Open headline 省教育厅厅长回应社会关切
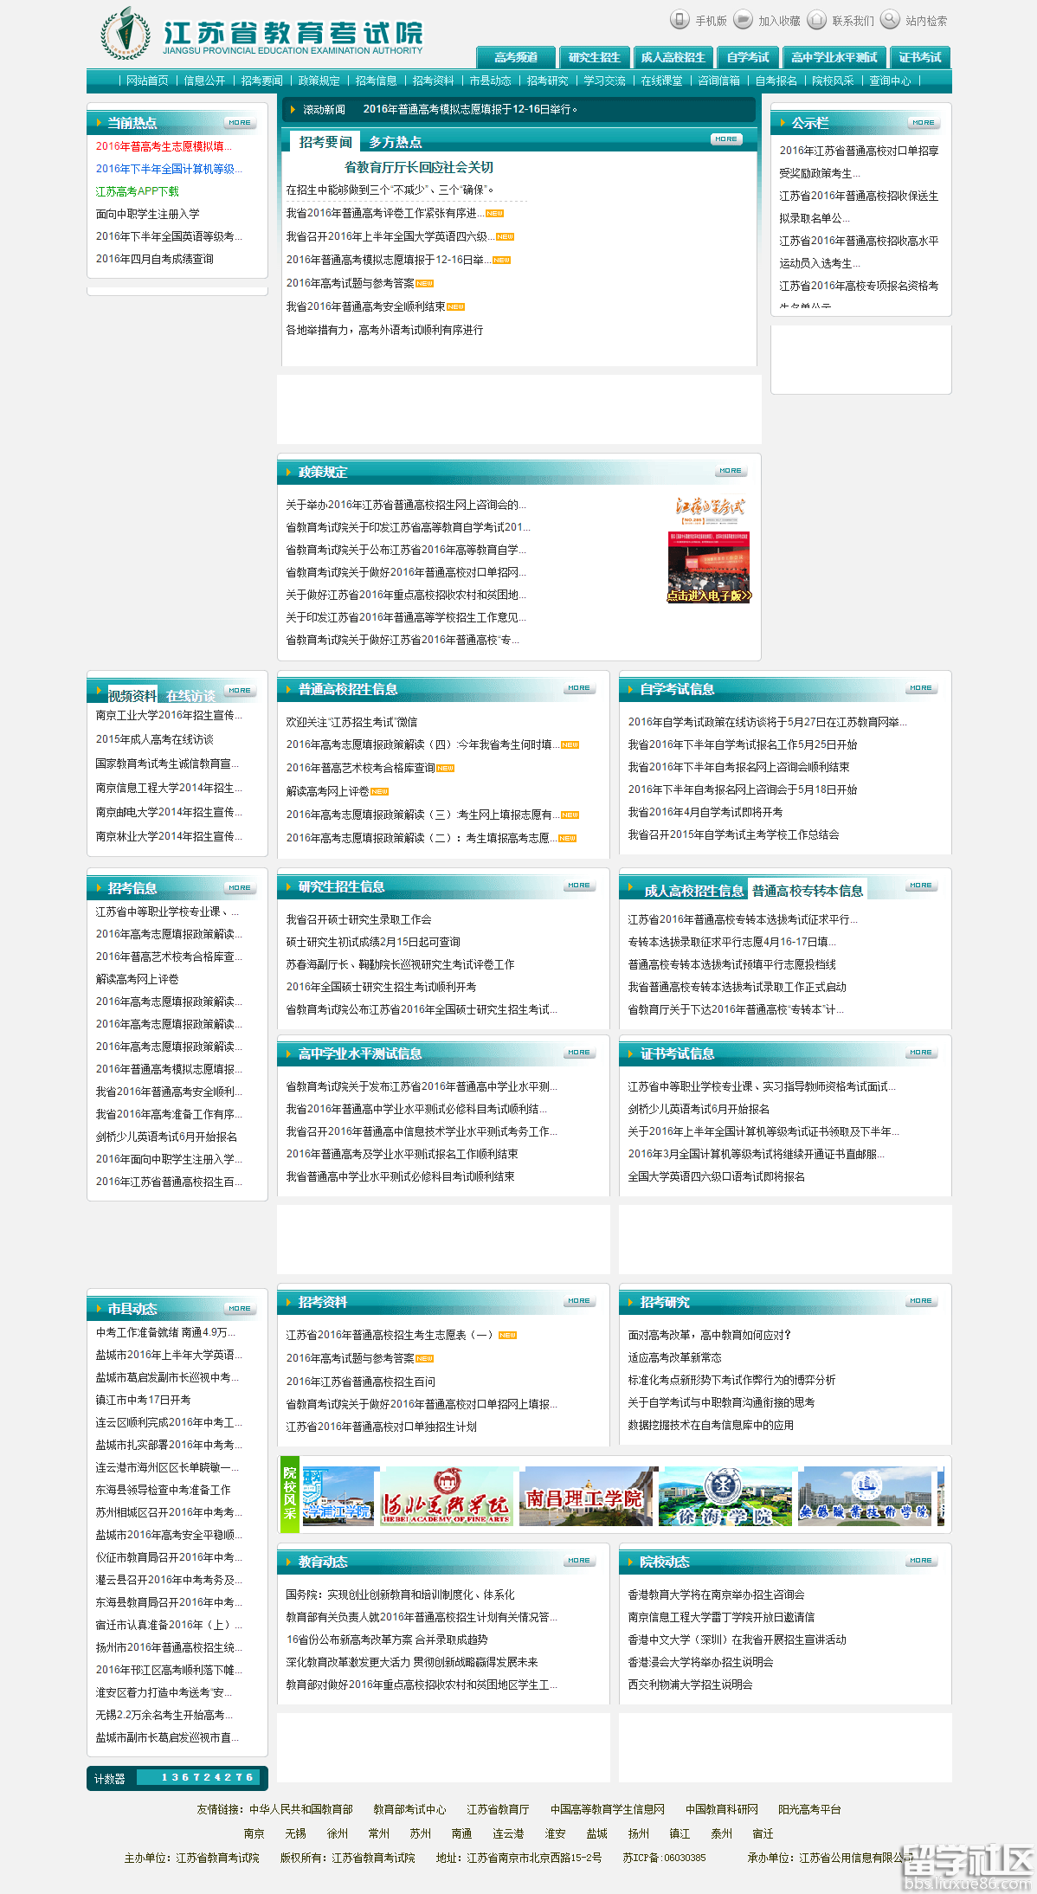Screen dimensions: 1037x1894 point(419,167)
